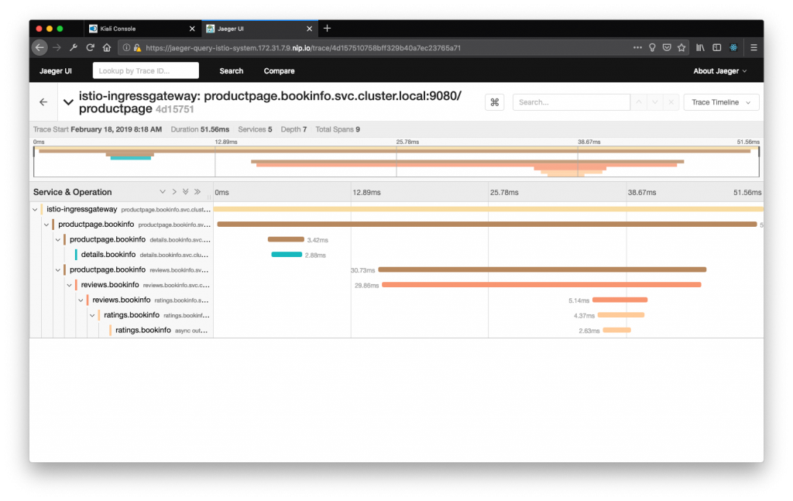Screen dimensions: 793x501
Task: Collapse reviews.bookinfo reviews span
Action: coord(69,285)
